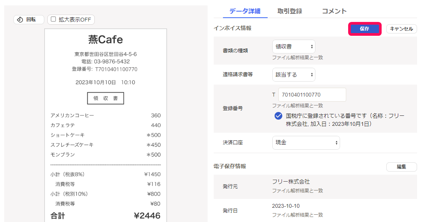424x222 pixels.
Task: Click the スフレチーズケーキ line item
Action: (x=106, y=145)
